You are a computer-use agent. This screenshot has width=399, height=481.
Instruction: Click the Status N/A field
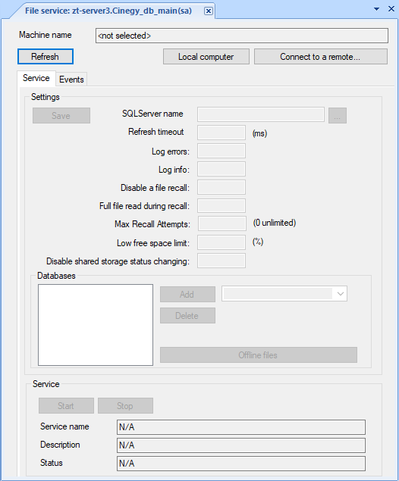click(241, 464)
